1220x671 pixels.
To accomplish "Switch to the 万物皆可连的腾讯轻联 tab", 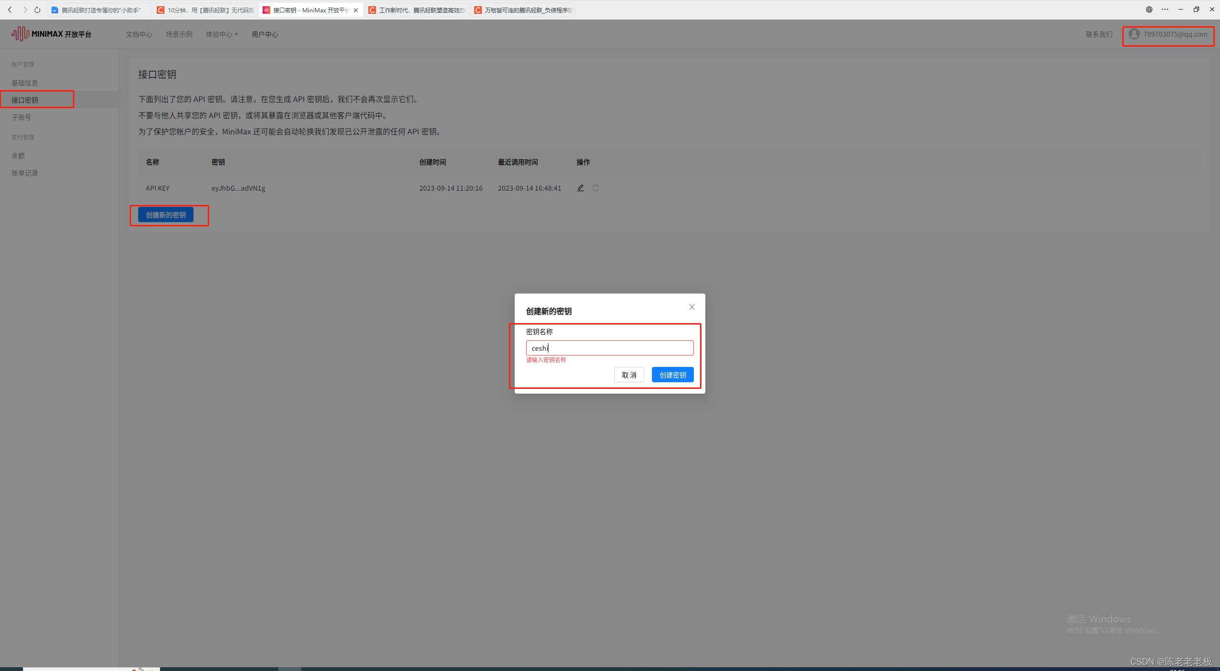I will [523, 10].
